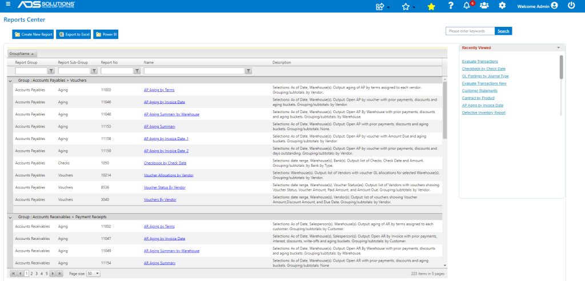Click Create New Report button
The height and width of the screenshot is (281, 585).
[33, 34]
